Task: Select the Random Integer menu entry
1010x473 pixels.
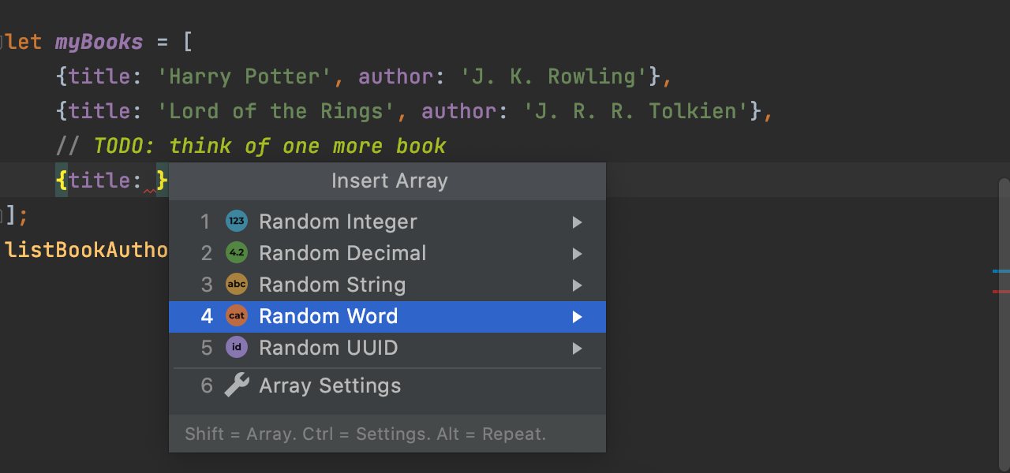Action: pos(387,222)
